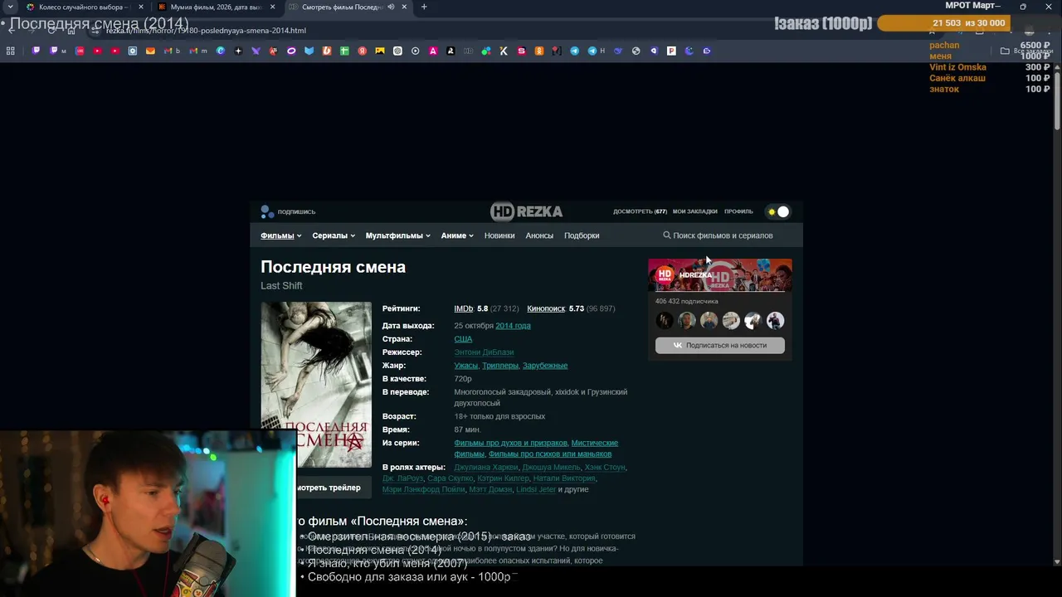
Task: Open МОИ ЗАКЛАДКИ page
Action: point(695,211)
